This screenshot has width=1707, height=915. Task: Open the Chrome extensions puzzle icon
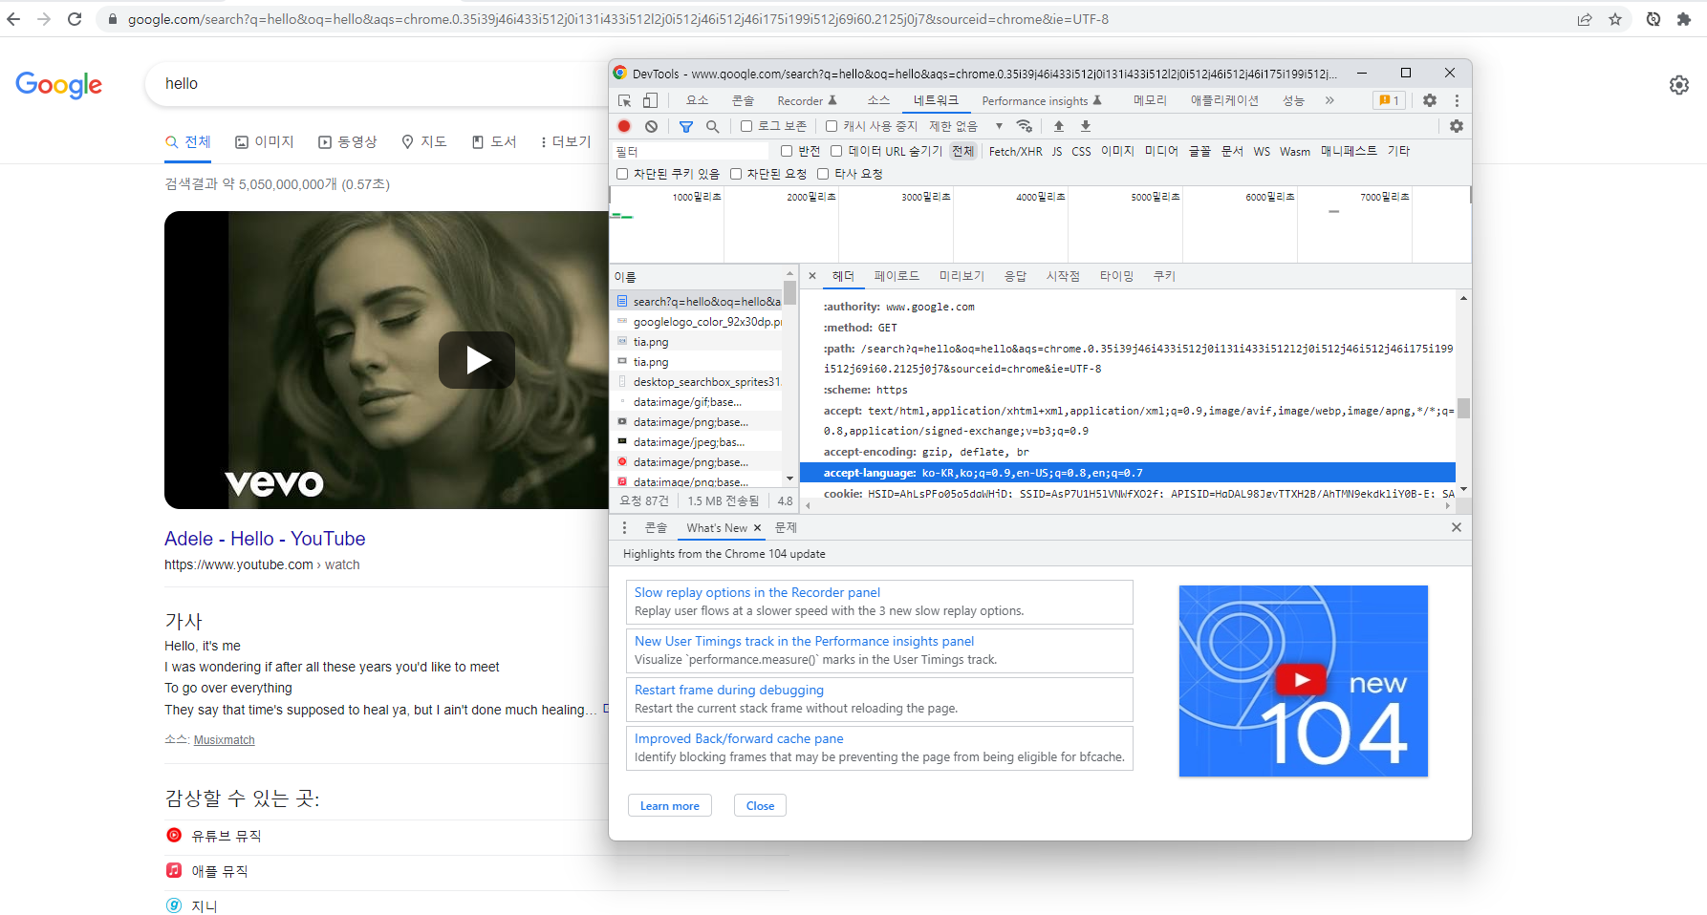coord(1684,19)
